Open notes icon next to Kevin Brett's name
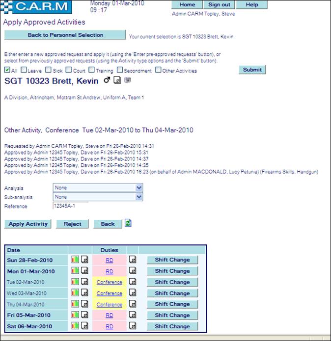 coord(117,80)
